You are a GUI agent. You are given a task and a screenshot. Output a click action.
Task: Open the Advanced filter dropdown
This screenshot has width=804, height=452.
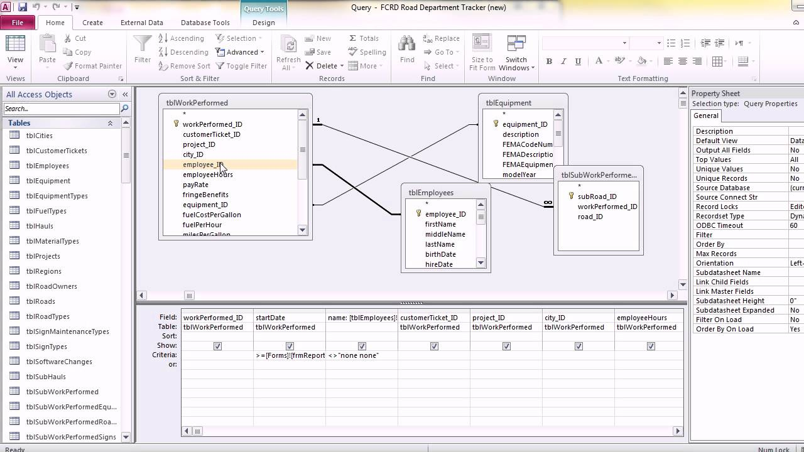240,52
